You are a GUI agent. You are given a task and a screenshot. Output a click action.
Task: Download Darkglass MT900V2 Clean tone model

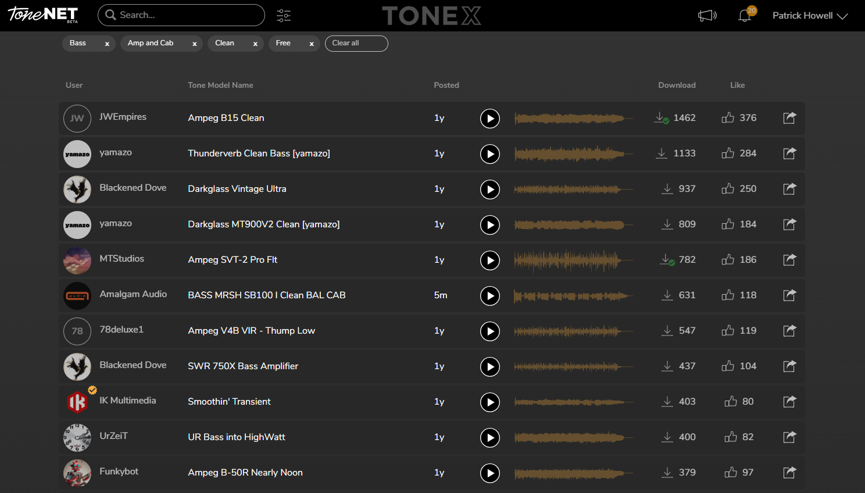(x=667, y=224)
